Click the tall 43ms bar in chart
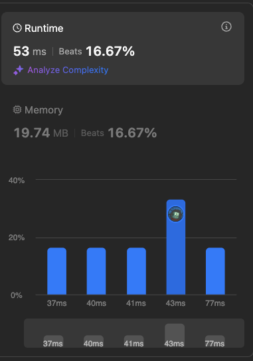This screenshot has width=253, height=361. [x=176, y=247]
